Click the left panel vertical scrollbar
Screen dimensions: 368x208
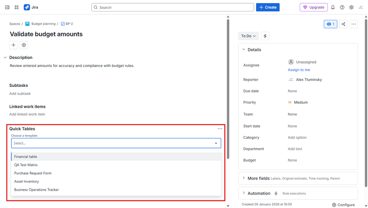[x=228, y=89]
